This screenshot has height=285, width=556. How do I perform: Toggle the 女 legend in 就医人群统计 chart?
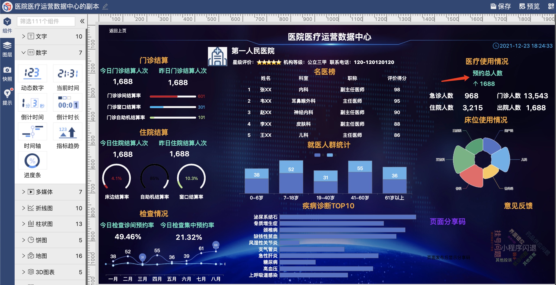pos(330,155)
